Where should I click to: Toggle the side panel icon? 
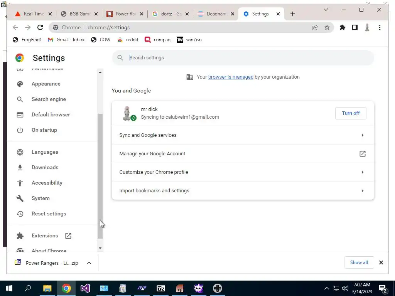pos(355,27)
